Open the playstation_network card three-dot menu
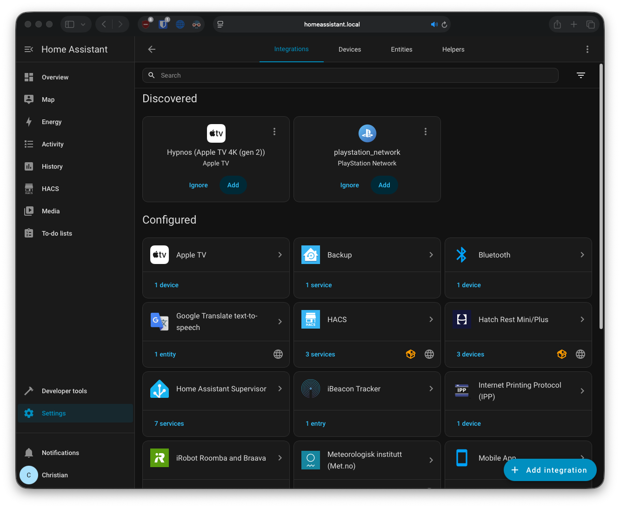 pyautogui.click(x=426, y=132)
